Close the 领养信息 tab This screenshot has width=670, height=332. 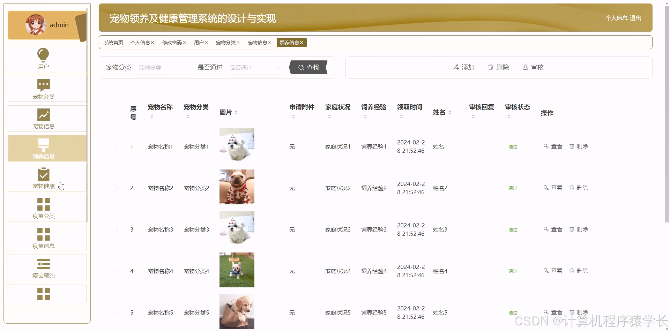(x=301, y=43)
